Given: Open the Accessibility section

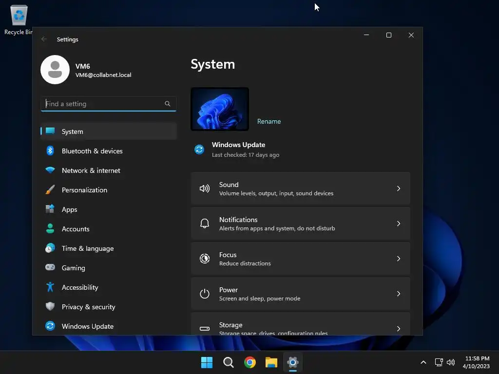Looking at the screenshot, I should [x=109, y=287].
